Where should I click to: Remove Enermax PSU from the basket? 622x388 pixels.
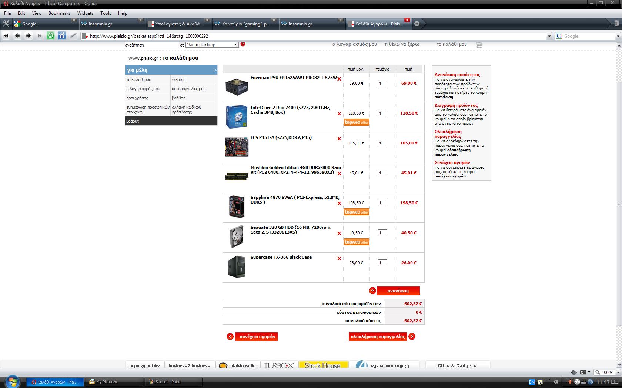(x=339, y=79)
